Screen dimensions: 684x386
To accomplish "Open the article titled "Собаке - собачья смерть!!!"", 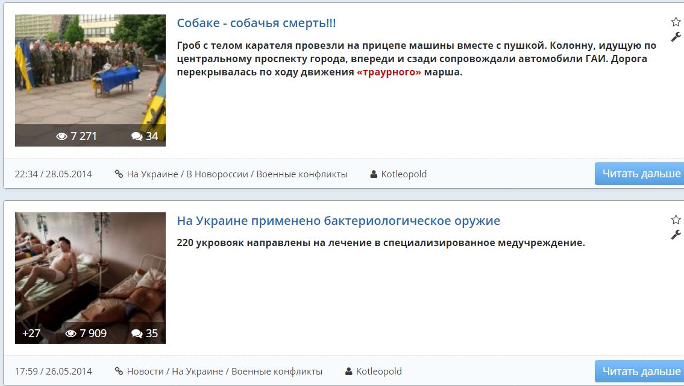I will [x=256, y=23].
